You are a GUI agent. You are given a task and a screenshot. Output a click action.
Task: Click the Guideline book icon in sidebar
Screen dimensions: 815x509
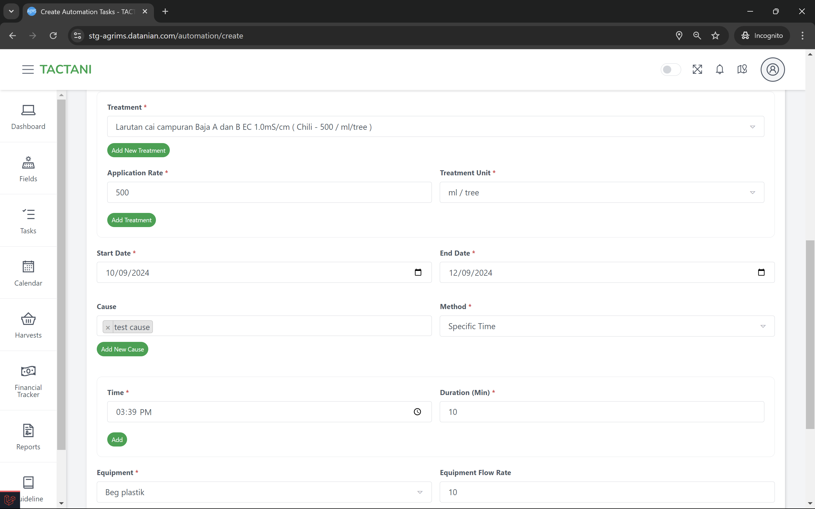tap(28, 482)
